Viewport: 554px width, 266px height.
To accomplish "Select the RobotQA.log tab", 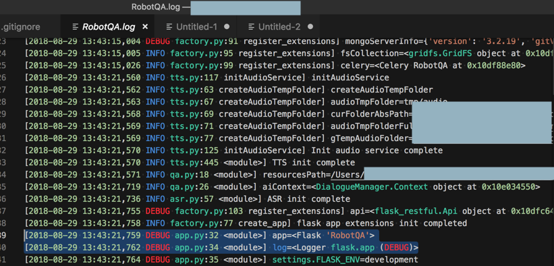I will point(109,27).
